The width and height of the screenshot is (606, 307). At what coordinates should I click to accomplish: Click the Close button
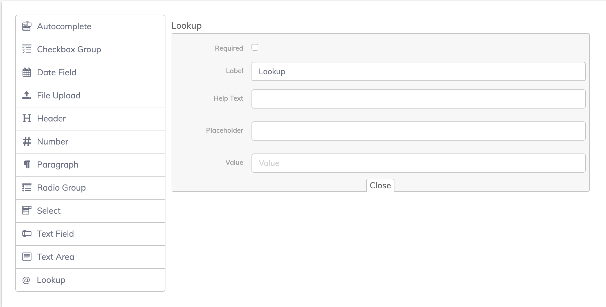tap(380, 185)
